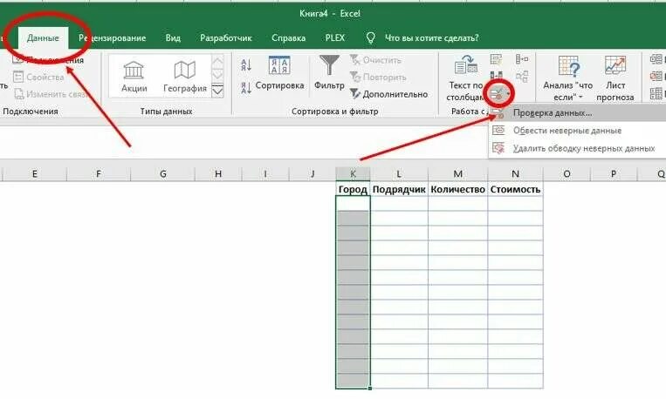Image resolution: width=666 pixels, height=399 pixels.
Task: Select column header F
Action: pos(99,174)
